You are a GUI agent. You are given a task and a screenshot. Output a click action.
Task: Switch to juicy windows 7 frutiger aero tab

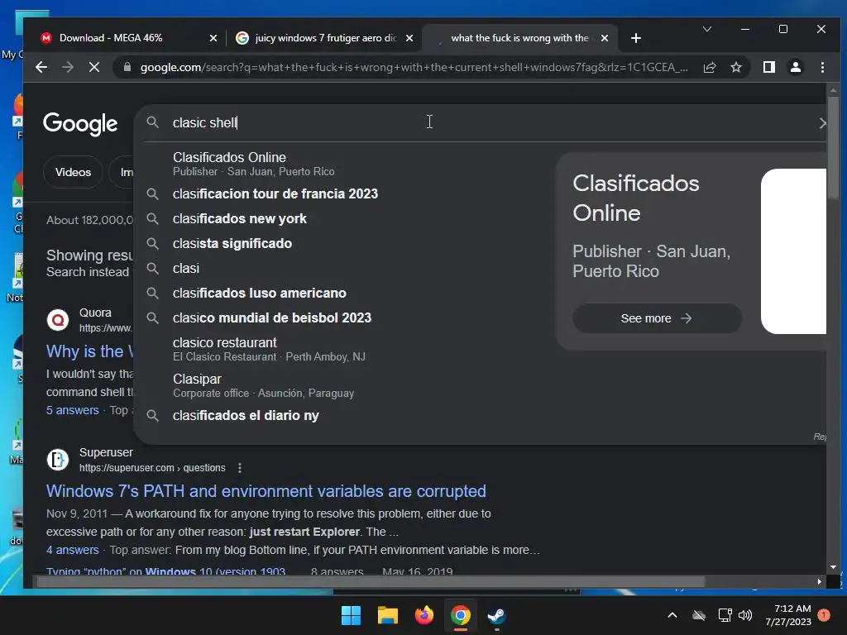324,38
